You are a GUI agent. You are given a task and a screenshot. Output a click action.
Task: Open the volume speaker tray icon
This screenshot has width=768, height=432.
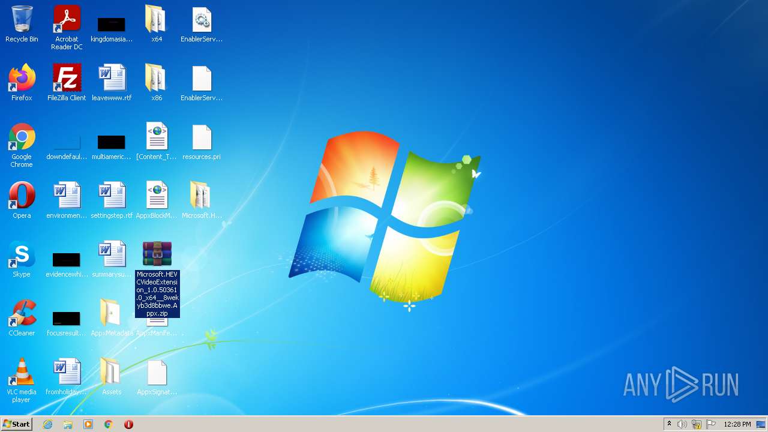point(682,424)
